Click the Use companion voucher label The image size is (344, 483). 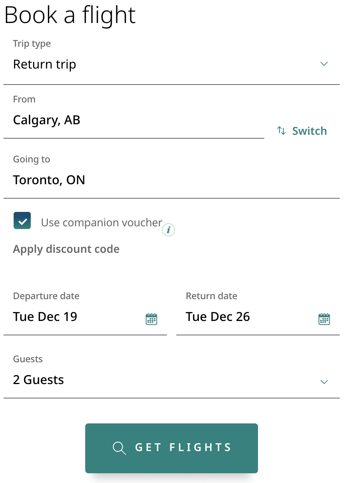tap(102, 223)
